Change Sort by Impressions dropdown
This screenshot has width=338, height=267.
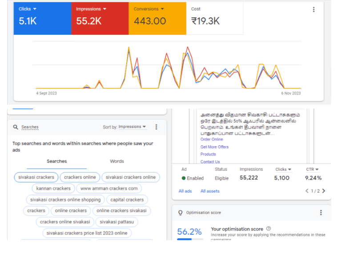(132, 127)
